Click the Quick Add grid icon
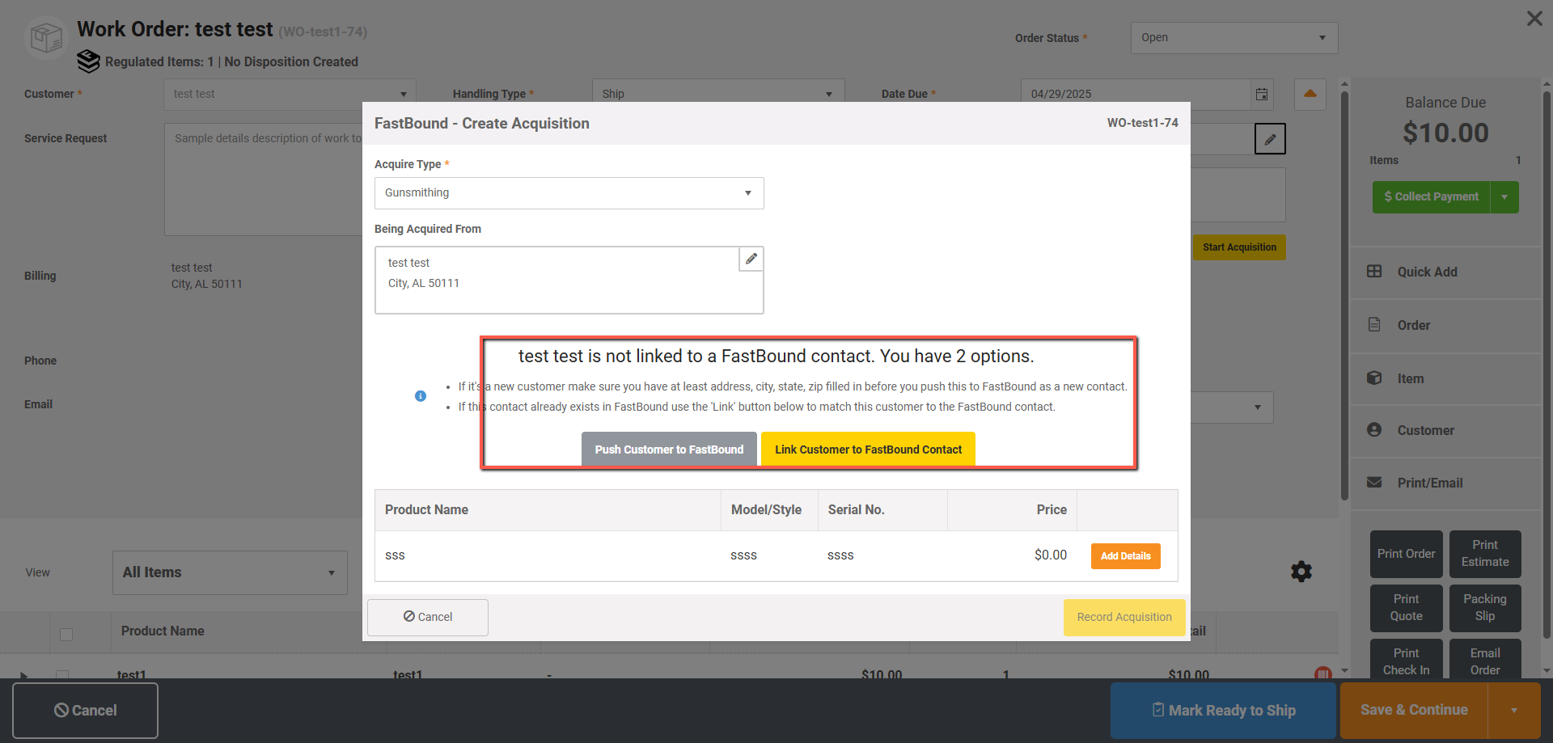 1374,272
